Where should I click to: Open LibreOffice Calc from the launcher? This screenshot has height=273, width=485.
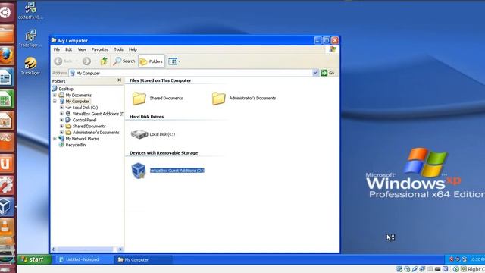click(x=7, y=99)
